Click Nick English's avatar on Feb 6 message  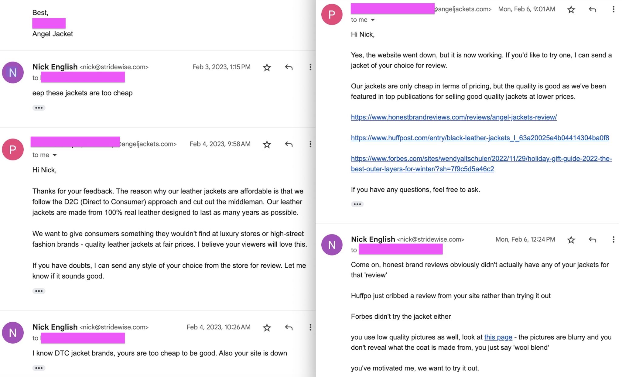pyautogui.click(x=332, y=245)
